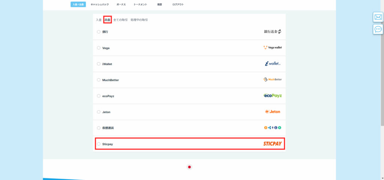Select the ecoPayz radio button
The height and width of the screenshot is (180, 384).
tap(99, 96)
